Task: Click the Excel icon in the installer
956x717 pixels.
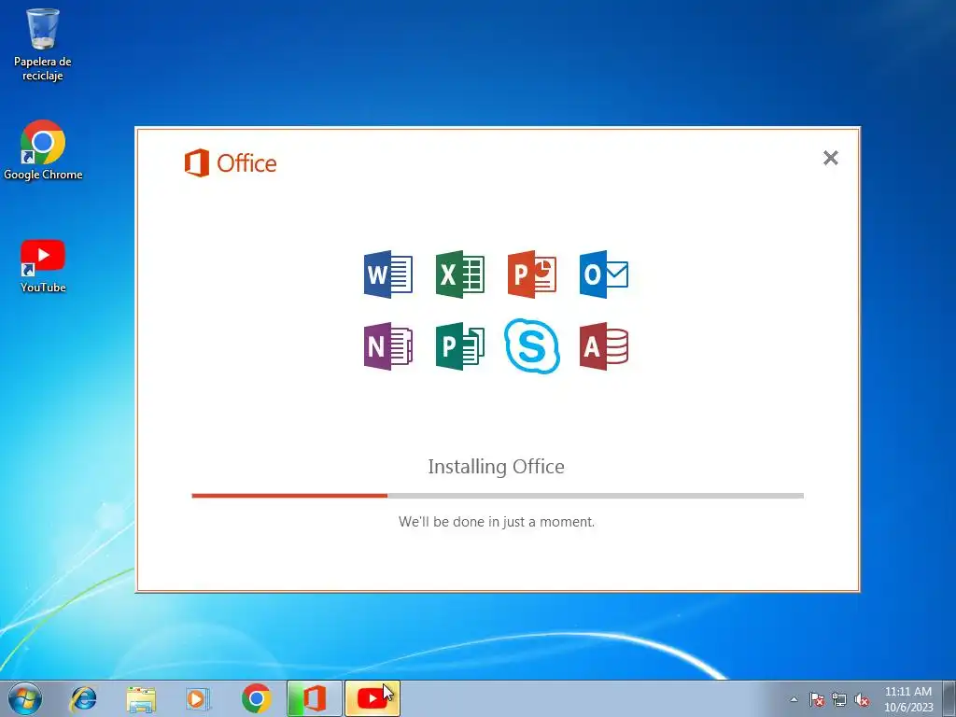Action: 459,274
